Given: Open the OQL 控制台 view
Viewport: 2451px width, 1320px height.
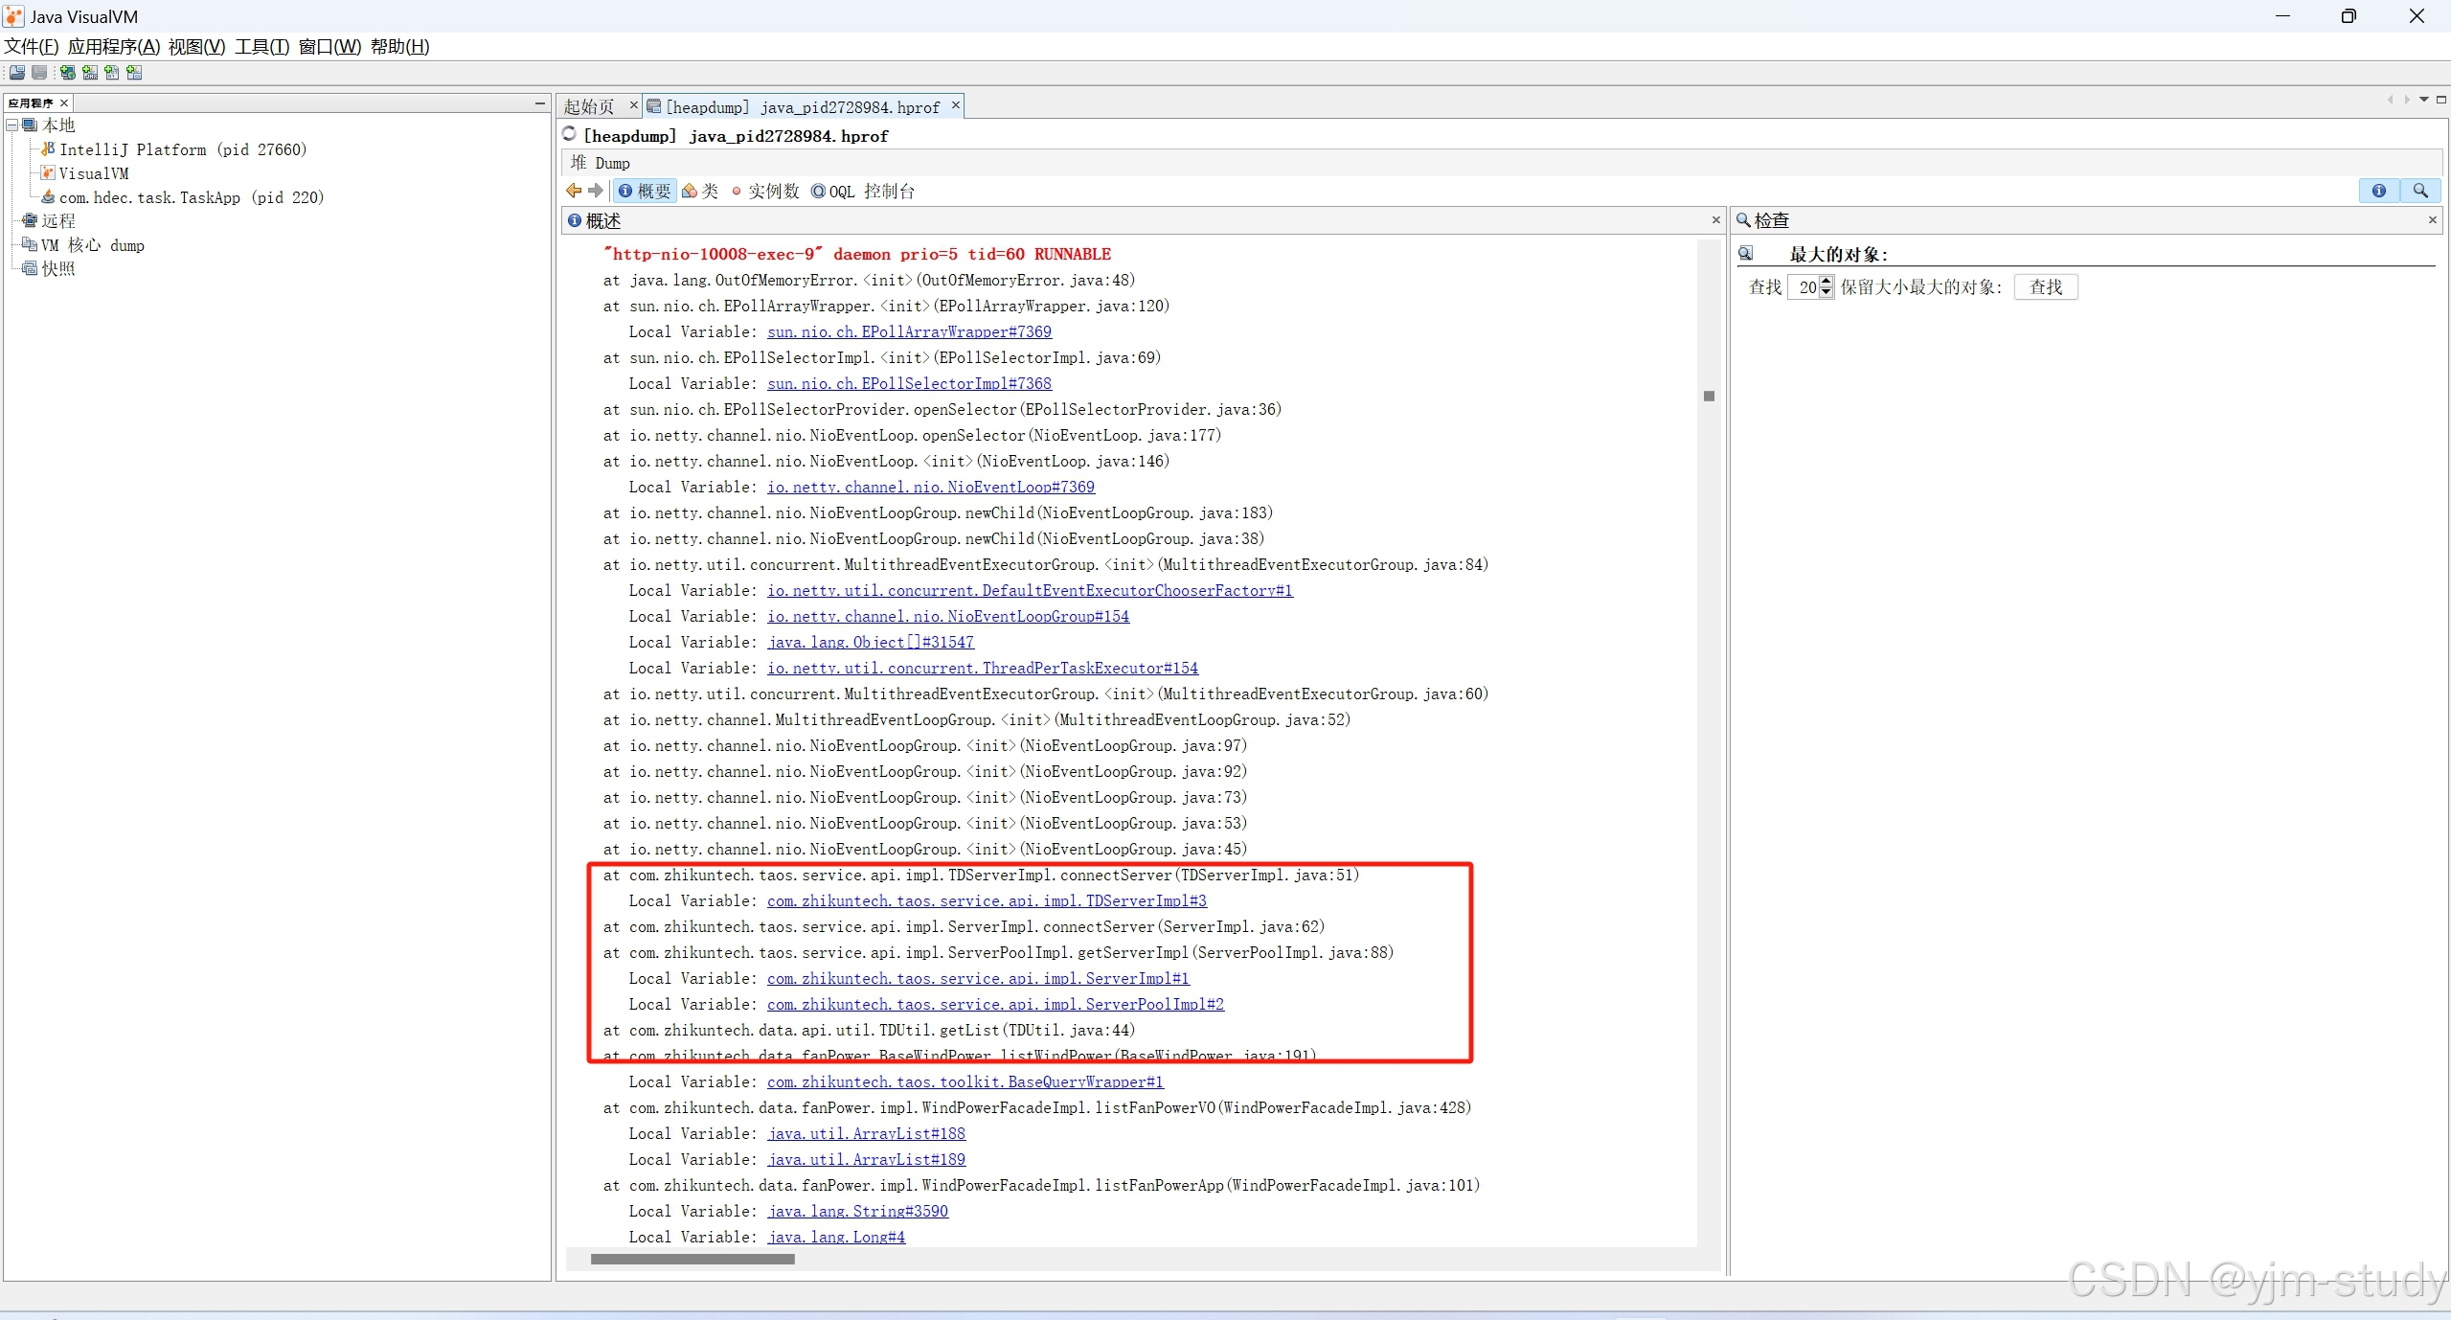Looking at the screenshot, I should pyautogui.click(x=862, y=191).
